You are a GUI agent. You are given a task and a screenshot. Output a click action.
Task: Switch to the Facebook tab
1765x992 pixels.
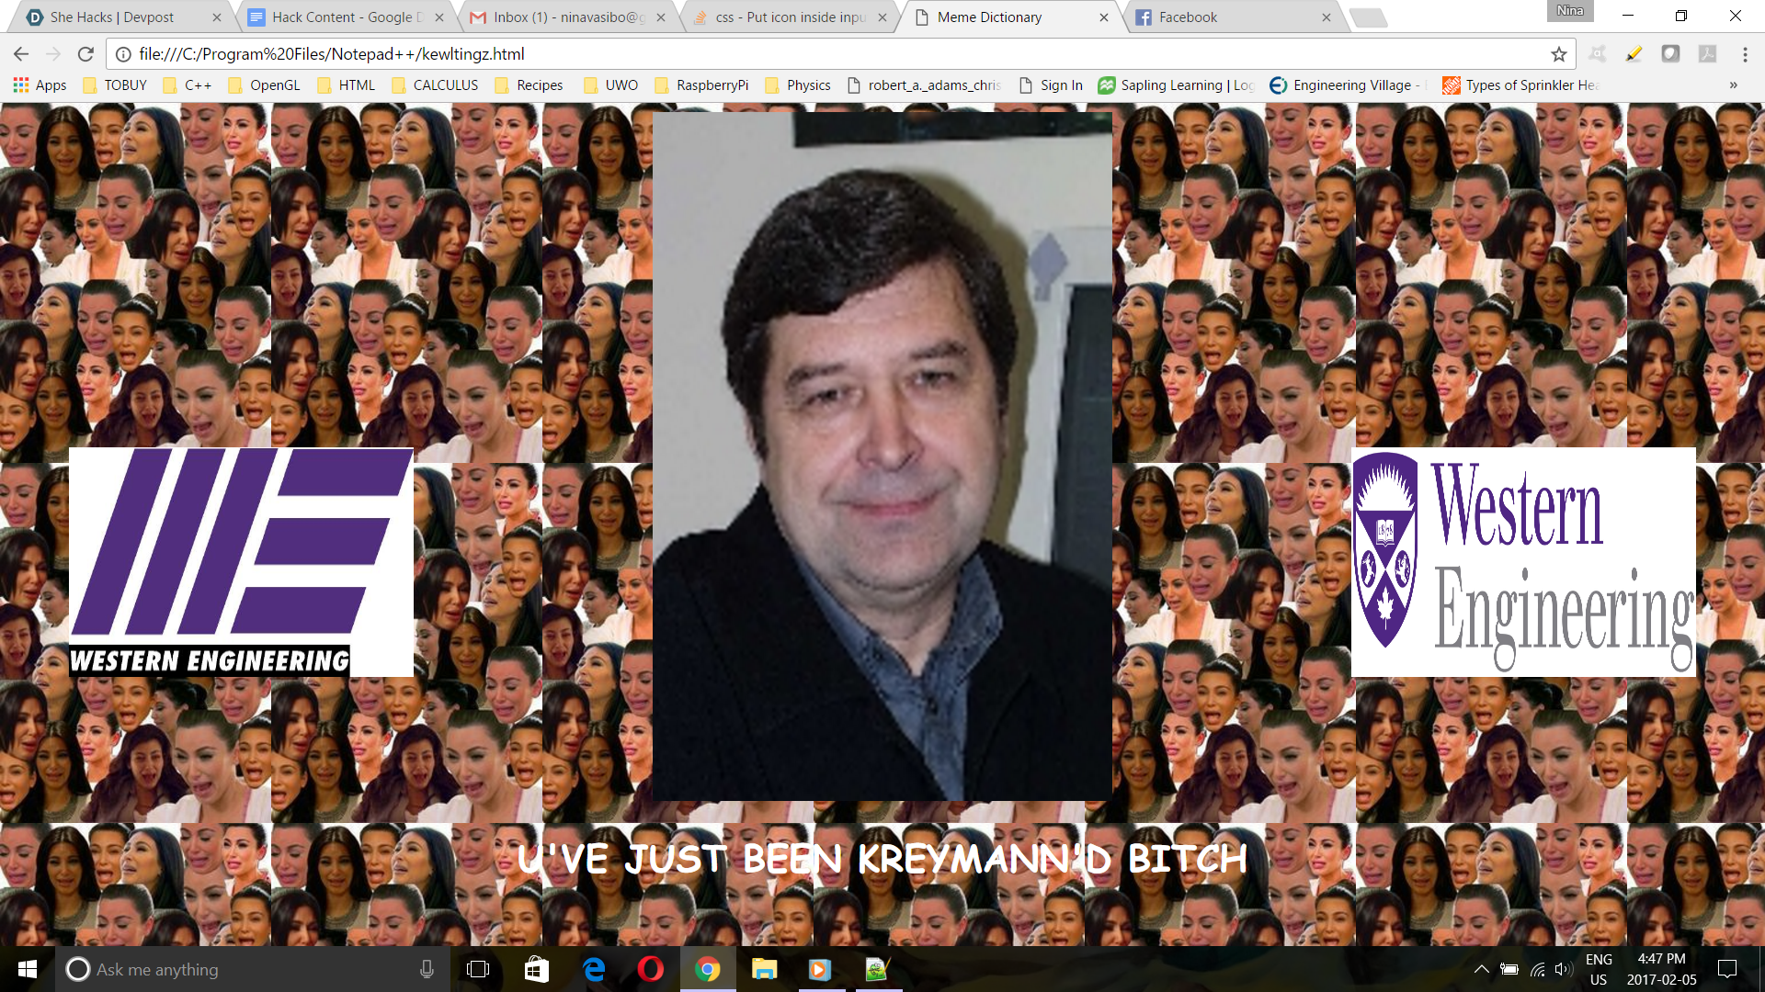(x=1188, y=17)
